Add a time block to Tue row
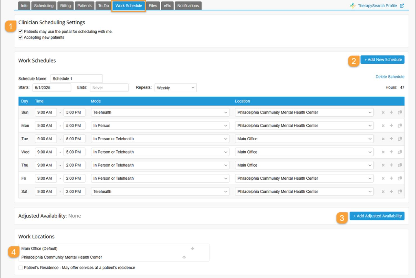 [x=391, y=139]
